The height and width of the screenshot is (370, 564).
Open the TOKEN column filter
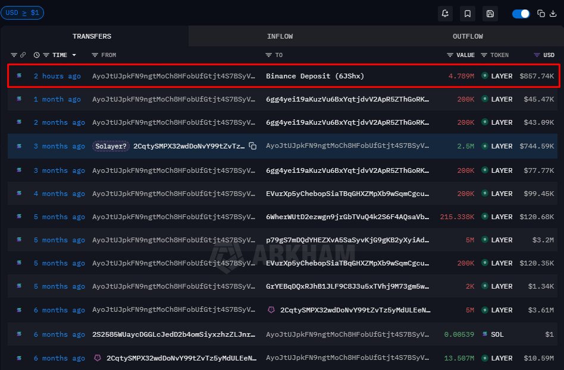484,55
